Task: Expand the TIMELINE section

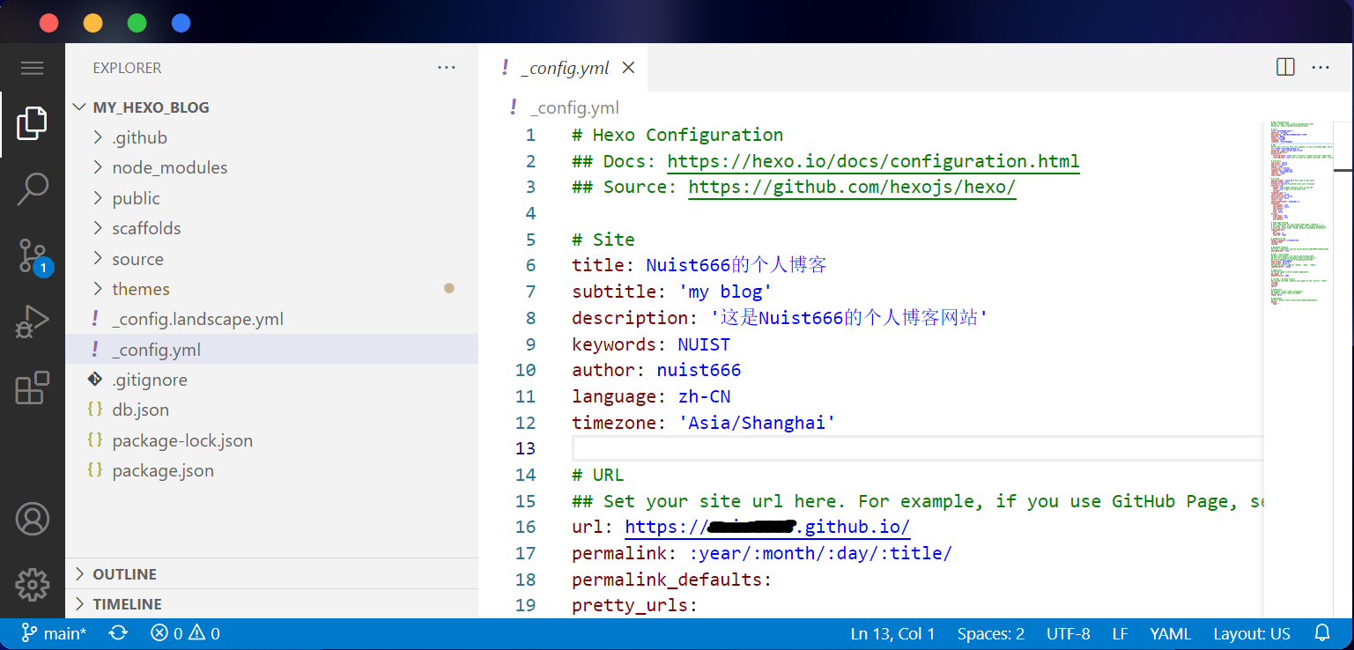Action: click(x=127, y=604)
